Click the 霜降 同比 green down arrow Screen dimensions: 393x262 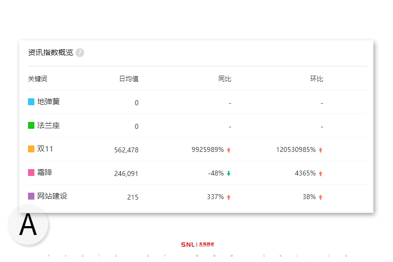228,174
